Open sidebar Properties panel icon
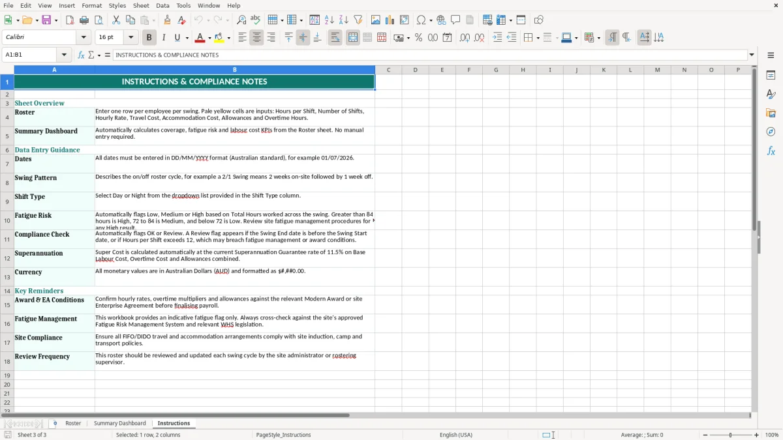This screenshot has height=440, width=783. pos(771,76)
